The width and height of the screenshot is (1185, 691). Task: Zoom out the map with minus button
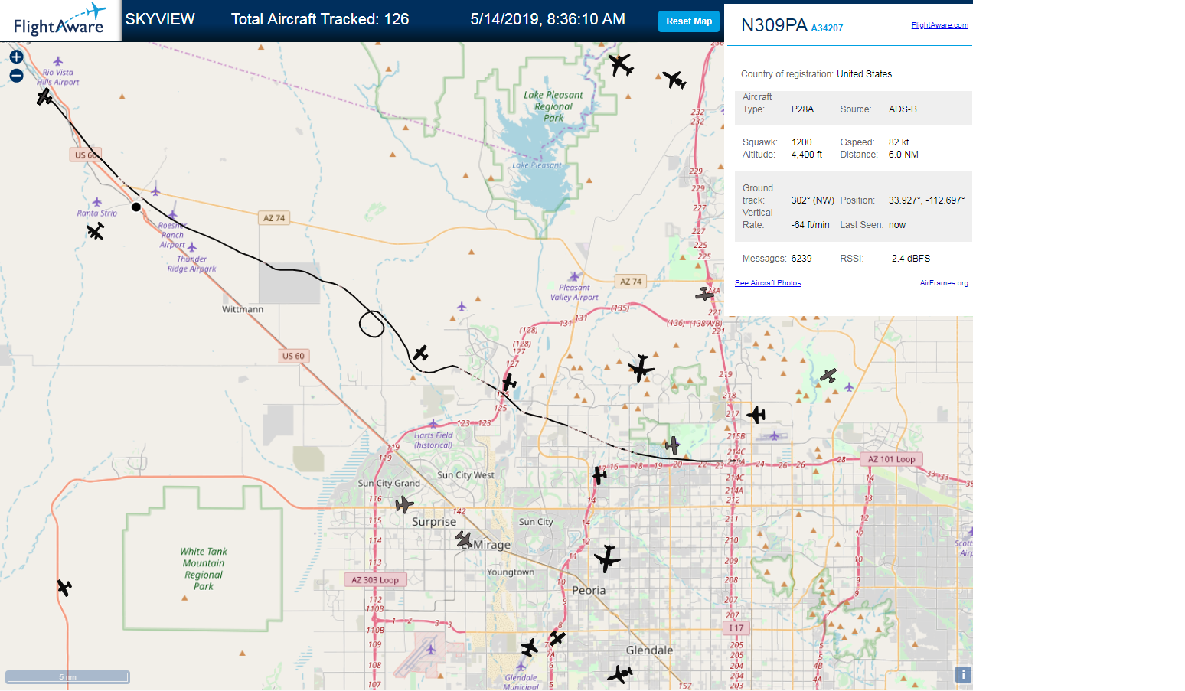16,75
